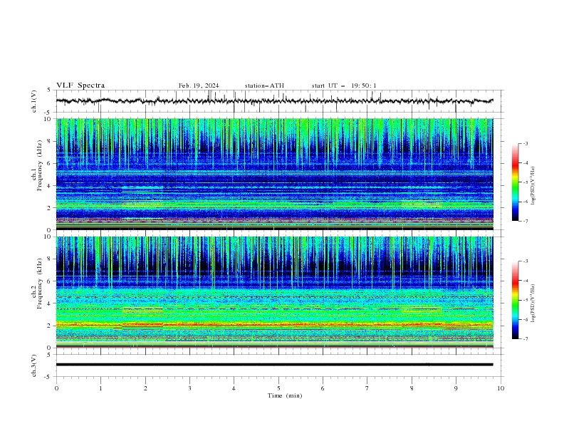Select the date text "Feb. 19, 2024"
Image resolution: width=564 pixels, height=436 pixels.
199,85
